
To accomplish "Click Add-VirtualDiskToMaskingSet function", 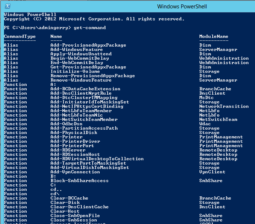I will pyautogui.click(x=90, y=168).
